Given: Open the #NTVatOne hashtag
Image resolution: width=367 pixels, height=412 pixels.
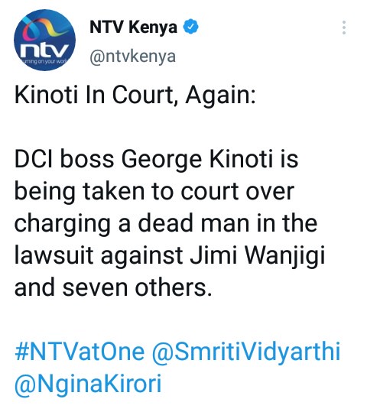Looking at the screenshot, I should click(x=80, y=352).
